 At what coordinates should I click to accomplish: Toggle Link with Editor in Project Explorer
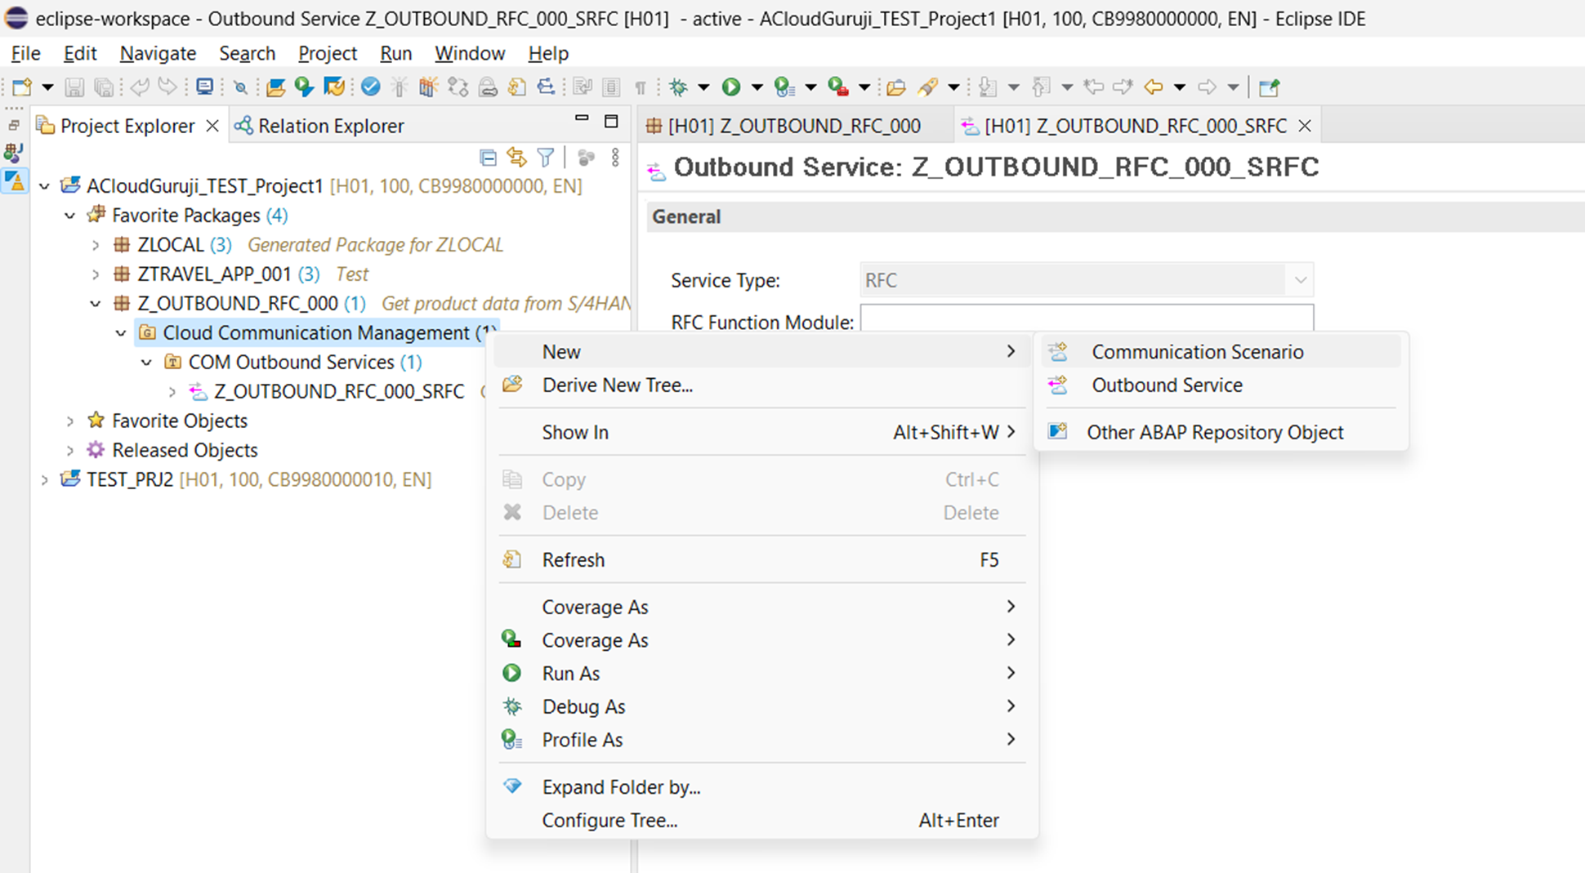click(x=516, y=157)
